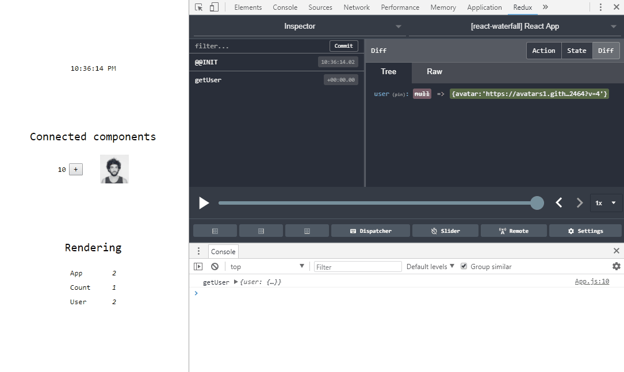Open Redux DevTools Settings
624x372 pixels.
coord(585,231)
